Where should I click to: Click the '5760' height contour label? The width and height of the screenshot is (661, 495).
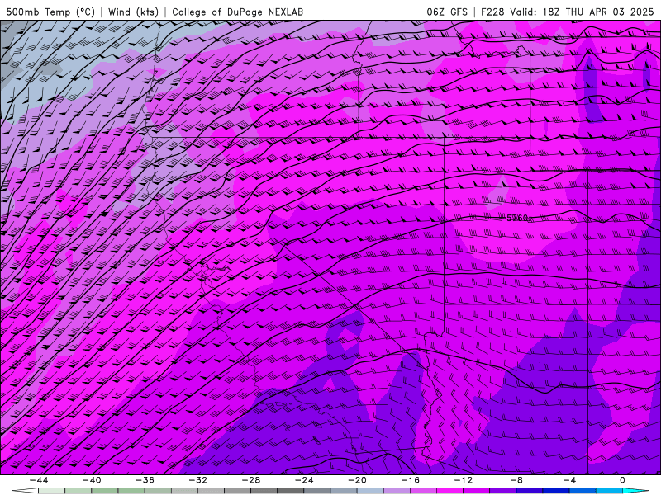pyautogui.click(x=517, y=218)
